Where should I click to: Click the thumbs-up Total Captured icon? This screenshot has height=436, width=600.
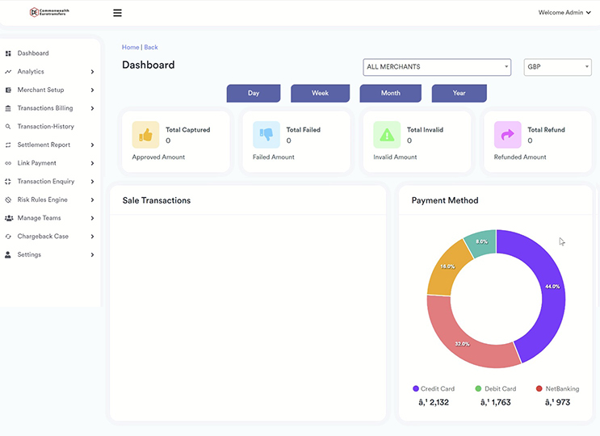click(x=145, y=135)
